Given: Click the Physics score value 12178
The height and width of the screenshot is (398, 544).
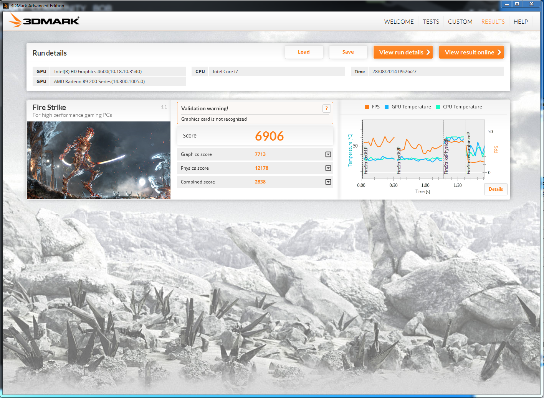Looking at the screenshot, I should click(x=261, y=168).
